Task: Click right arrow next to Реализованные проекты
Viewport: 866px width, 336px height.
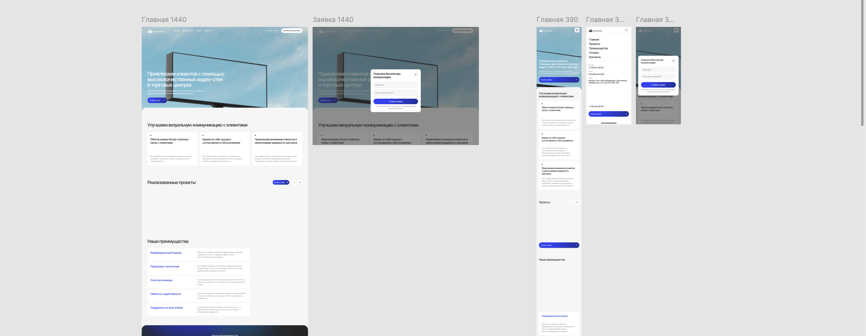Action: click(x=300, y=182)
